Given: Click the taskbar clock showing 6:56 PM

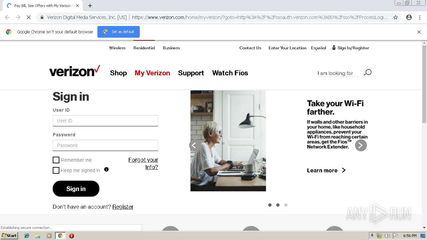Looking at the screenshot, I should pyautogui.click(x=410, y=236).
